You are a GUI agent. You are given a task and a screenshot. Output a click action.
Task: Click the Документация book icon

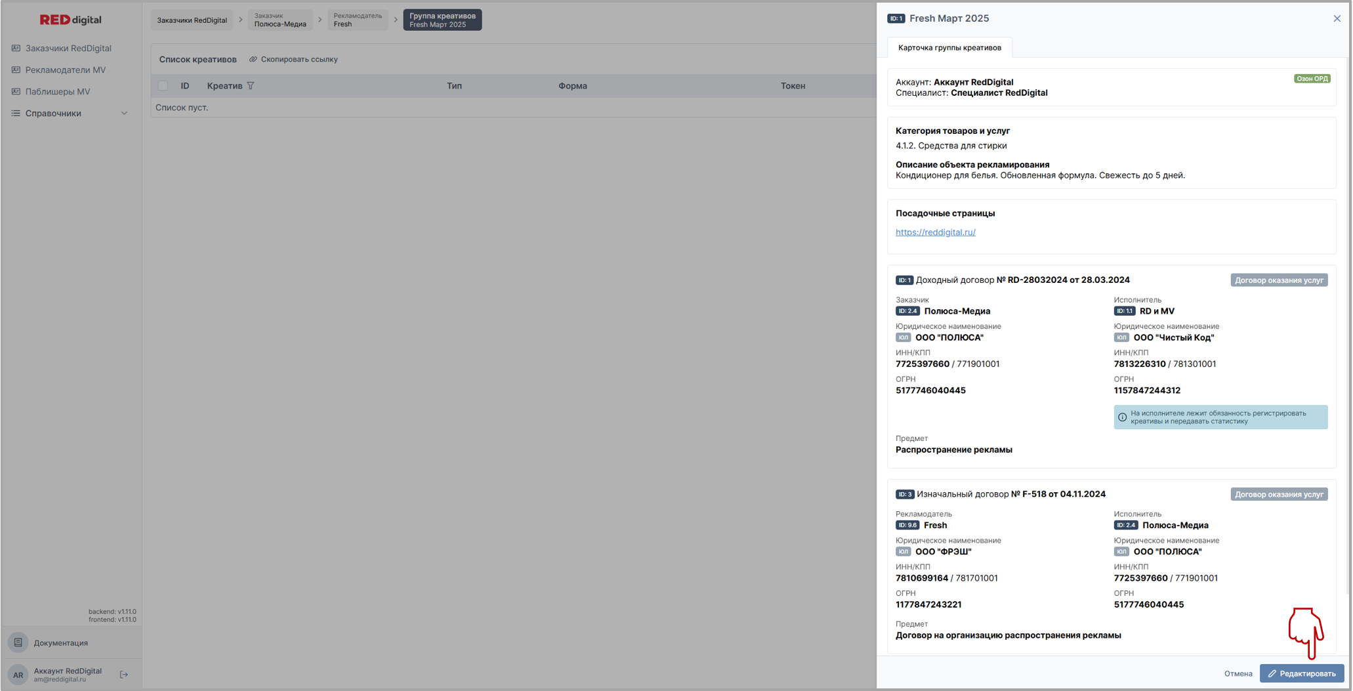[18, 642]
